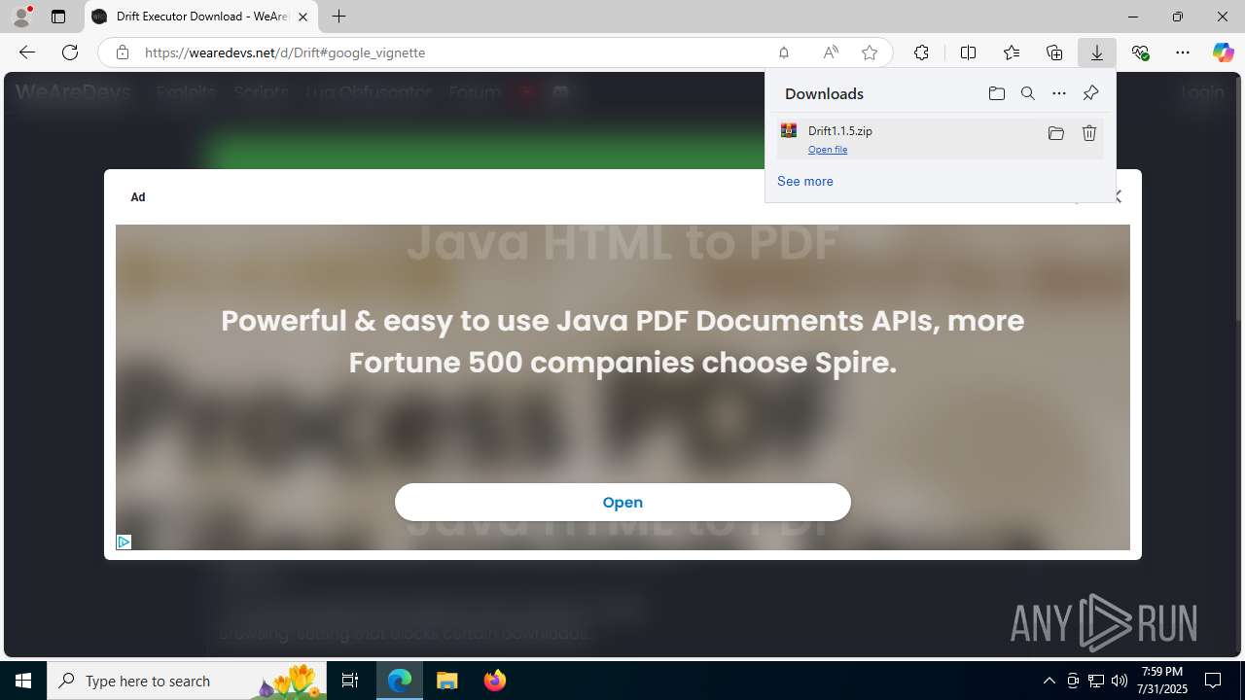
Task: Open the browser profile icon
Action: point(21,17)
